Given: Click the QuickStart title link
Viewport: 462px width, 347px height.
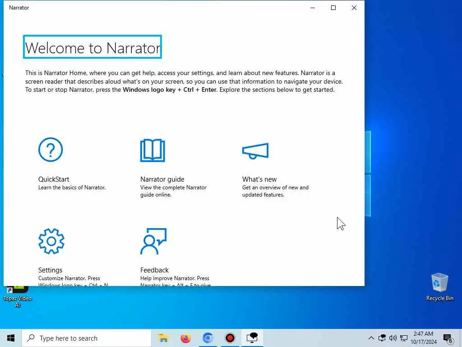Looking at the screenshot, I should [x=54, y=179].
